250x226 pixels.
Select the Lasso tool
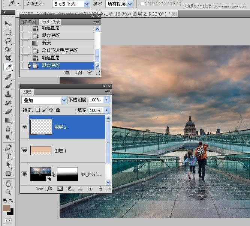[8, 41]
